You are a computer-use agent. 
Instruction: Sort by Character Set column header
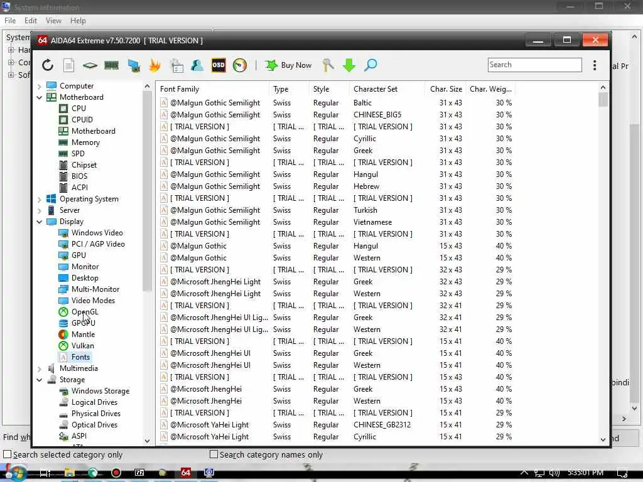coord(387,89)
